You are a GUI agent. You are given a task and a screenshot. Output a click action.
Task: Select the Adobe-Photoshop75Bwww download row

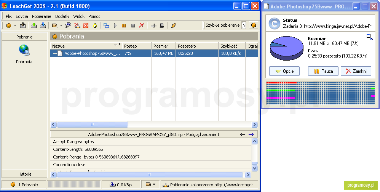coord(154,53)
